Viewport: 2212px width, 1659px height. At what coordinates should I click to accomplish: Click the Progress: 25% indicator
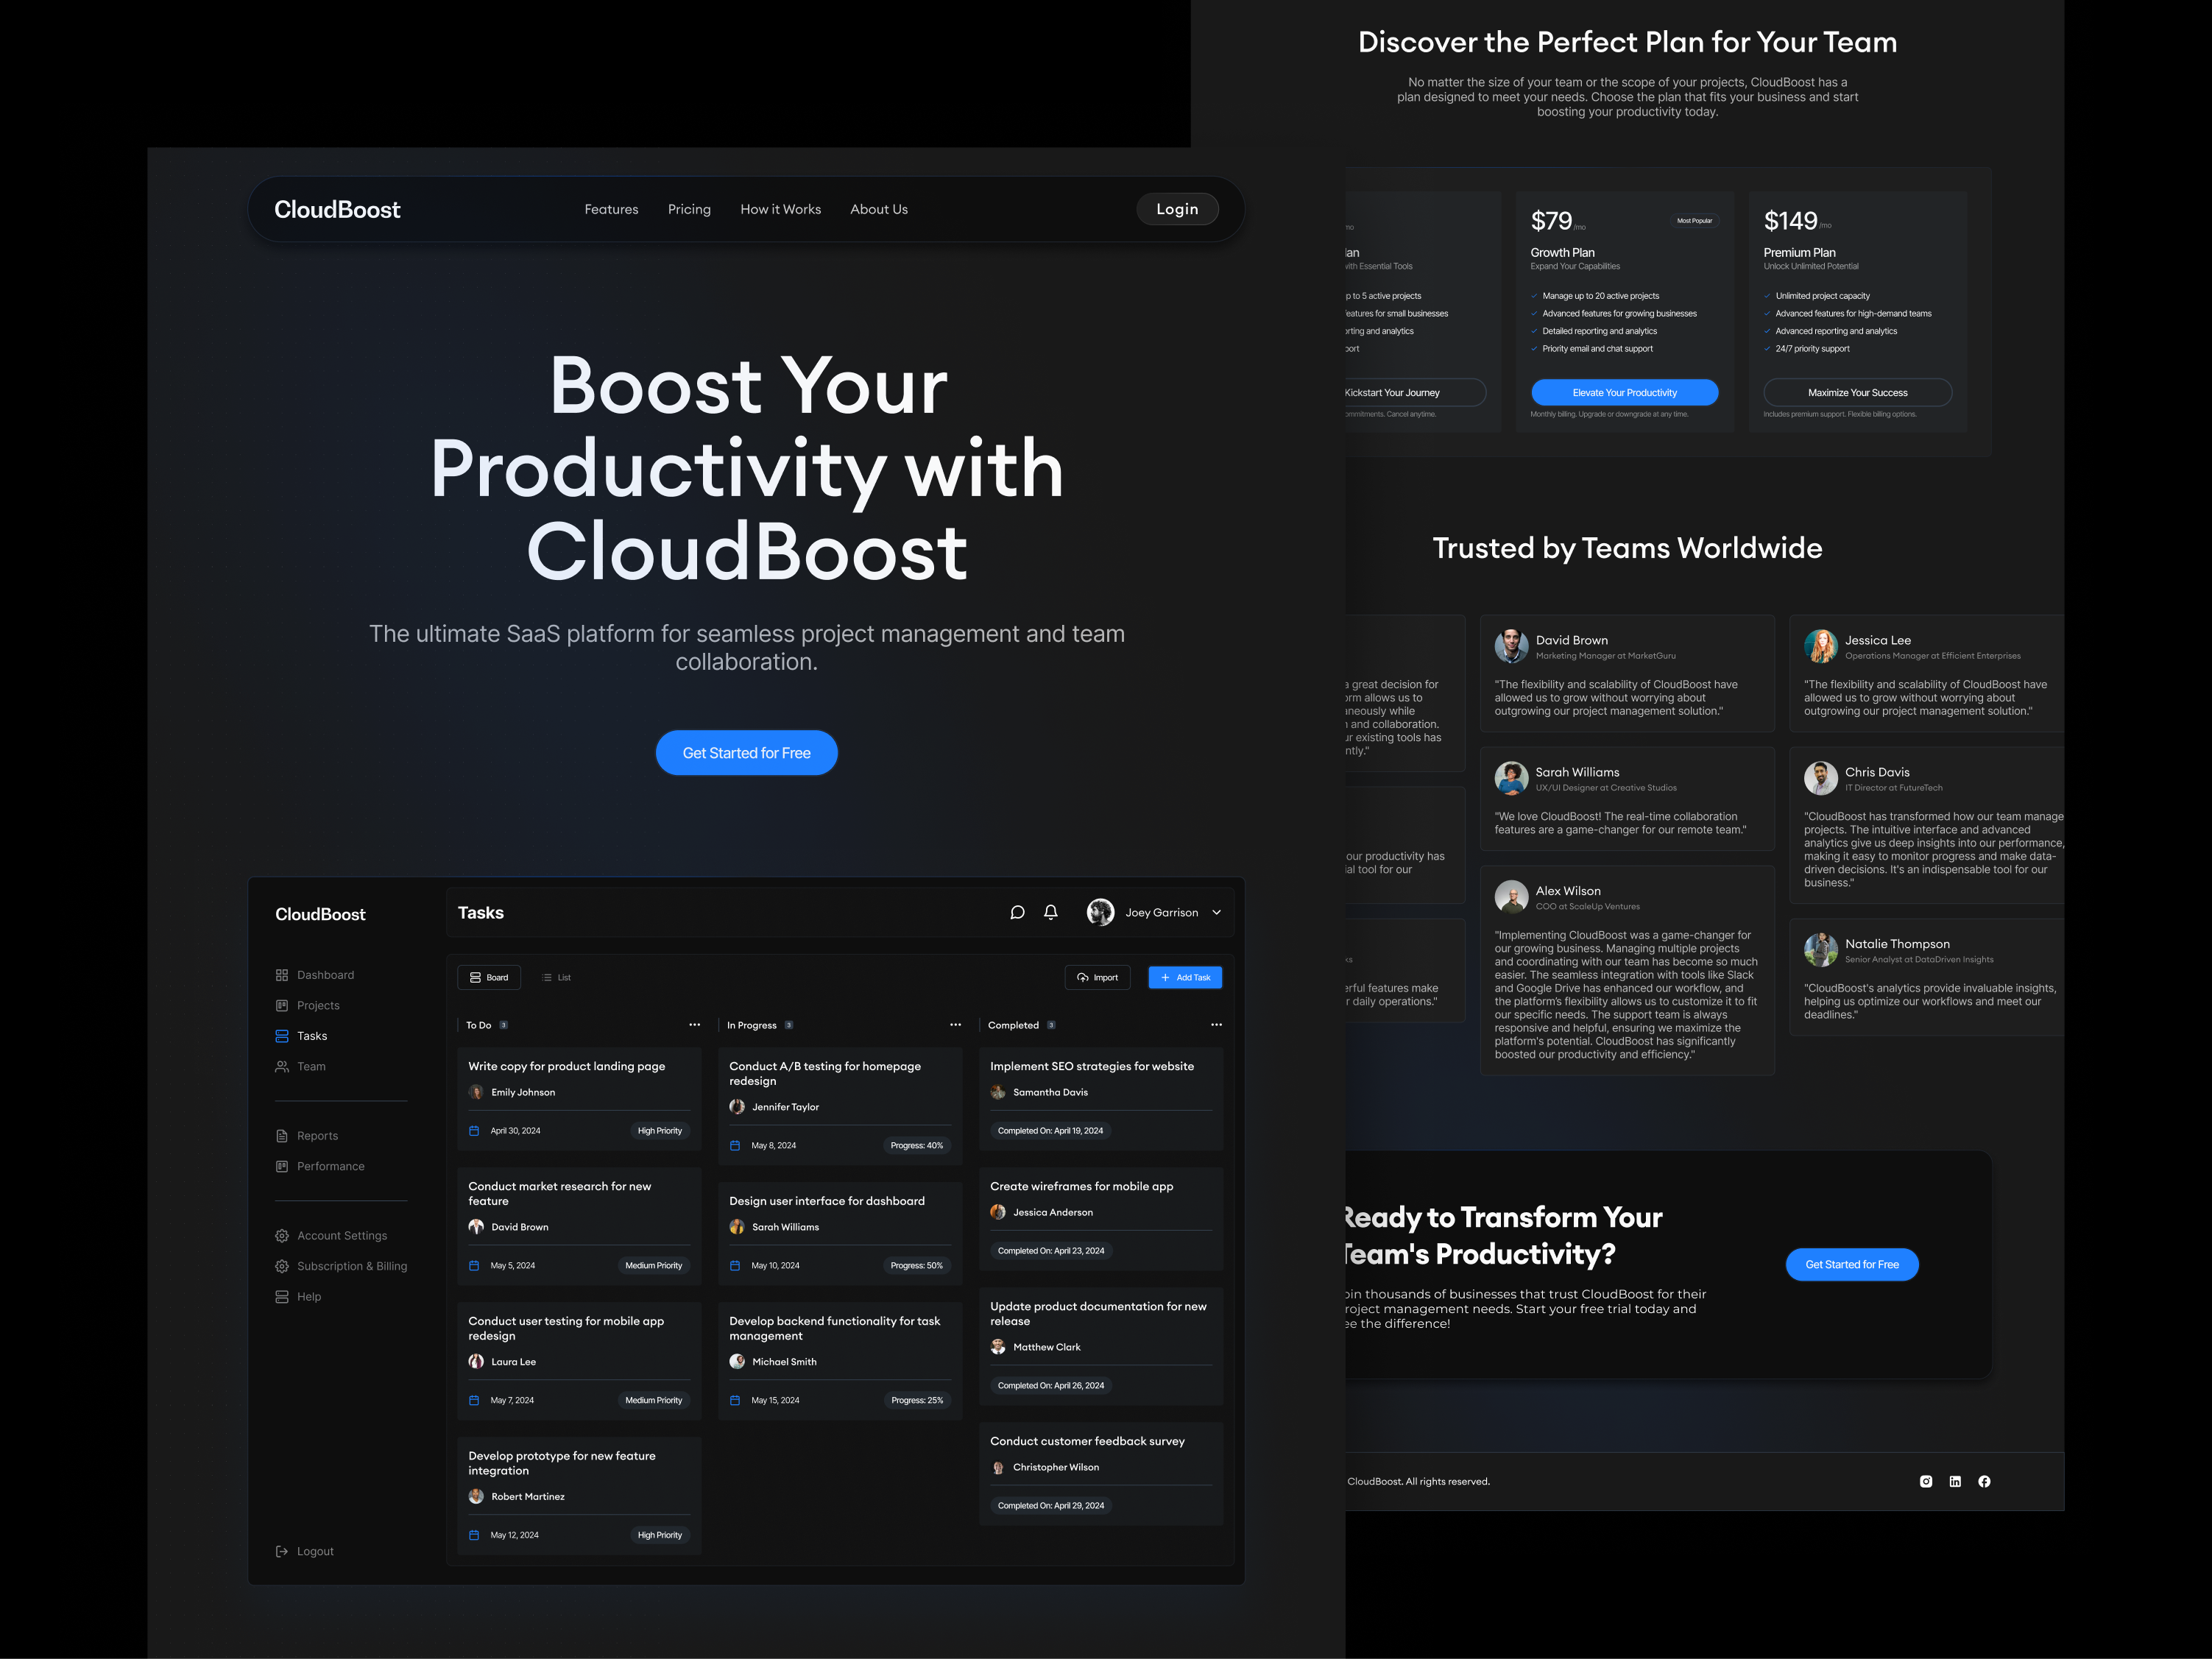click(x=917, y=1400)
